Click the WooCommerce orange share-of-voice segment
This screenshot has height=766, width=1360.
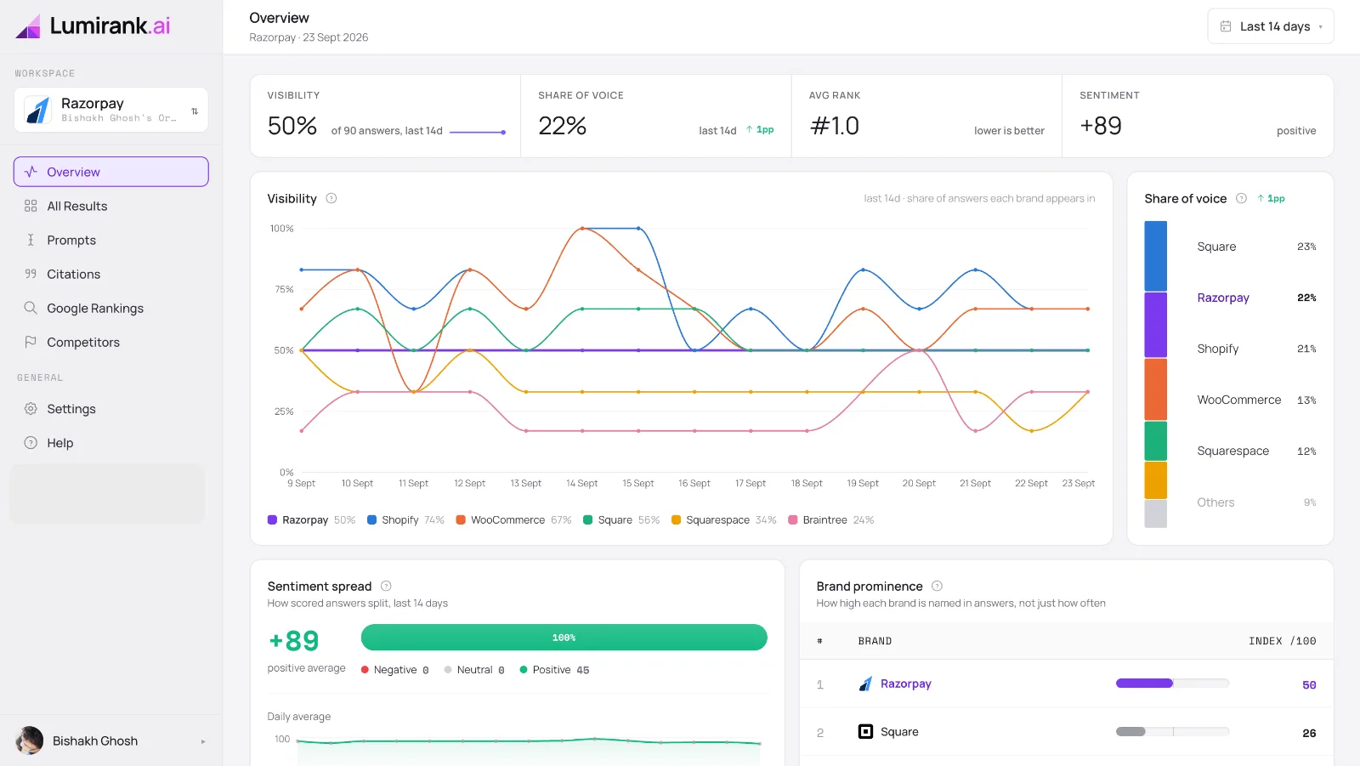point(1155,389)
